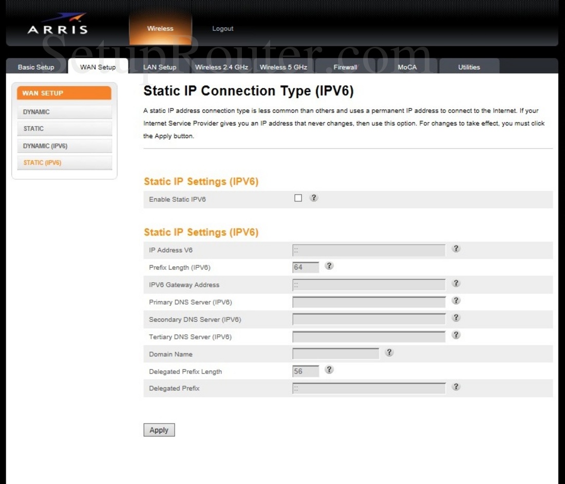This screenshot has height=484, width=565.
Task: Select DYNAMIC in the WAN Setup sidebar
Action: [x=65, y=111]
